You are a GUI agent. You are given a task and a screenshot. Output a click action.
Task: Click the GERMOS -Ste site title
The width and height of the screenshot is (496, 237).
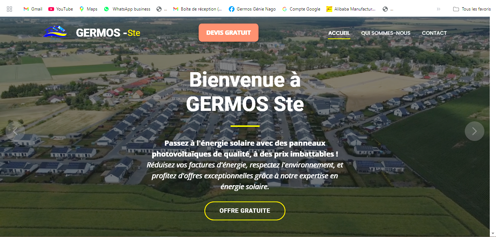point(108,33)
